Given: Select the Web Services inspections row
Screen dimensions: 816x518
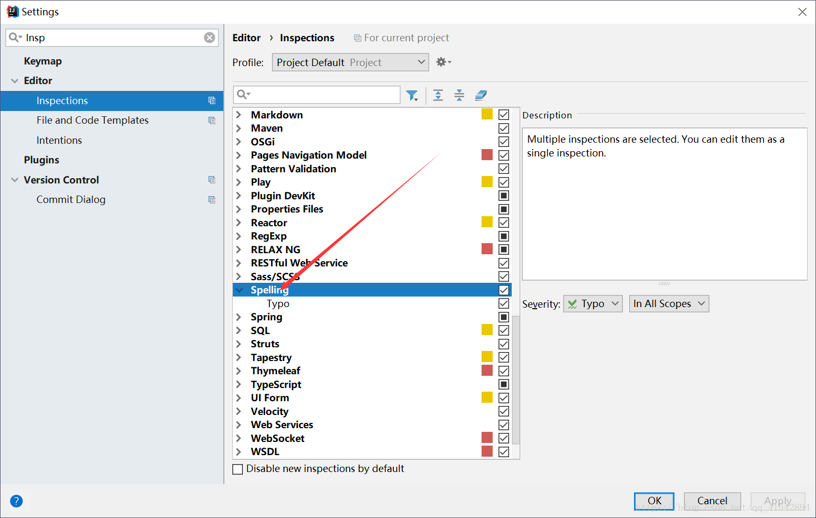Looking at the screenshot, I should pos(372,425).
